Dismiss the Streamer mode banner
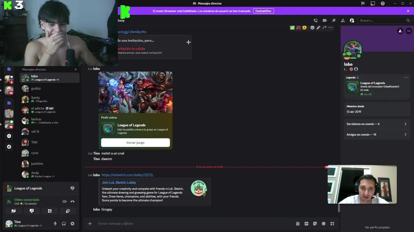414x232 pixels. (408, 11)
